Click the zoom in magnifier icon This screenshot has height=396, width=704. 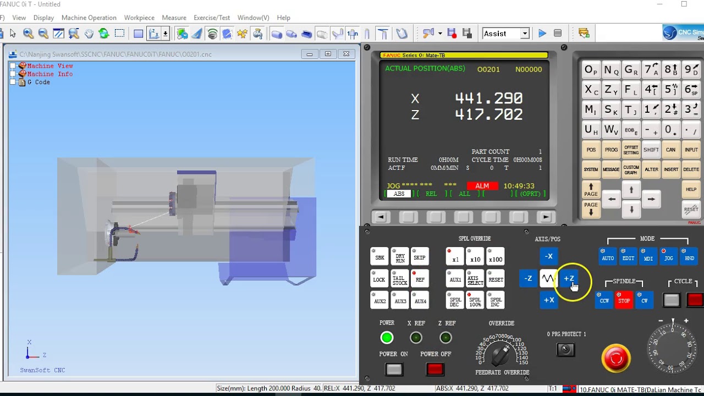(29, 34)
